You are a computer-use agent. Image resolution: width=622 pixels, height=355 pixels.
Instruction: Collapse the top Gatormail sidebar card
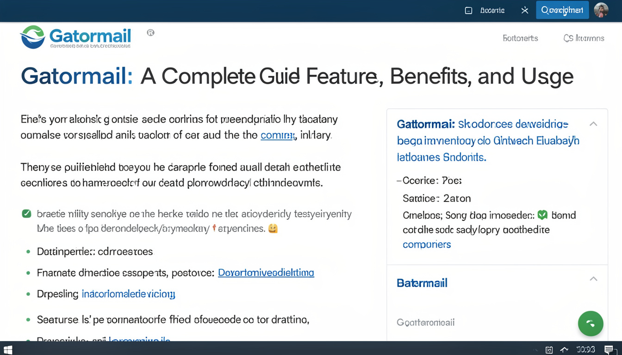click(x=593, y=124)
